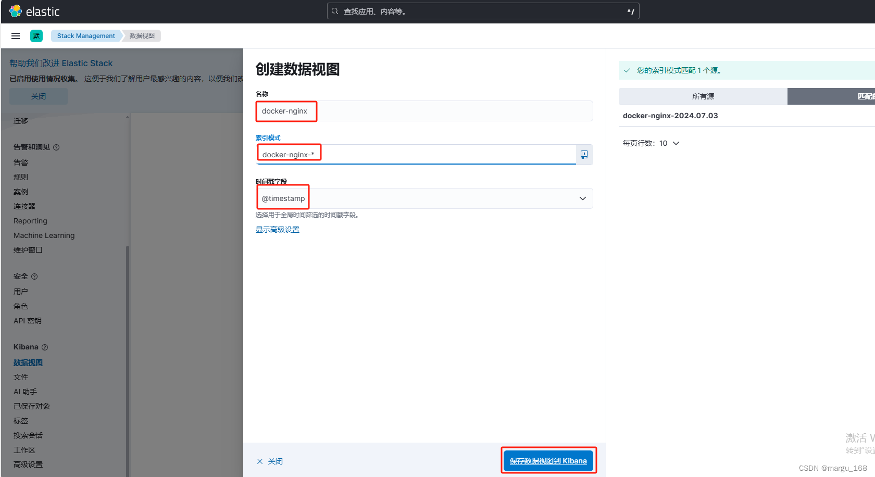The image size is (875, 477).
Task: Open Reporting in the sidebar
Action: pos(30,221)
